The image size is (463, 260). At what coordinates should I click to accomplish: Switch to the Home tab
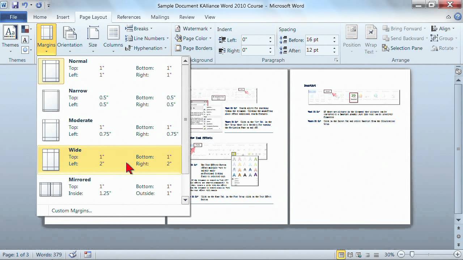[40, 17]
